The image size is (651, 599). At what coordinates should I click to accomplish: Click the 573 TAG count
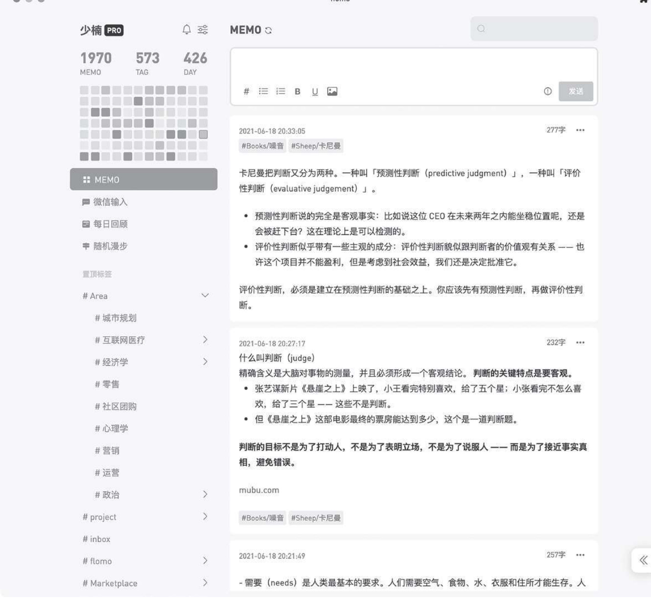pos(147,63)
